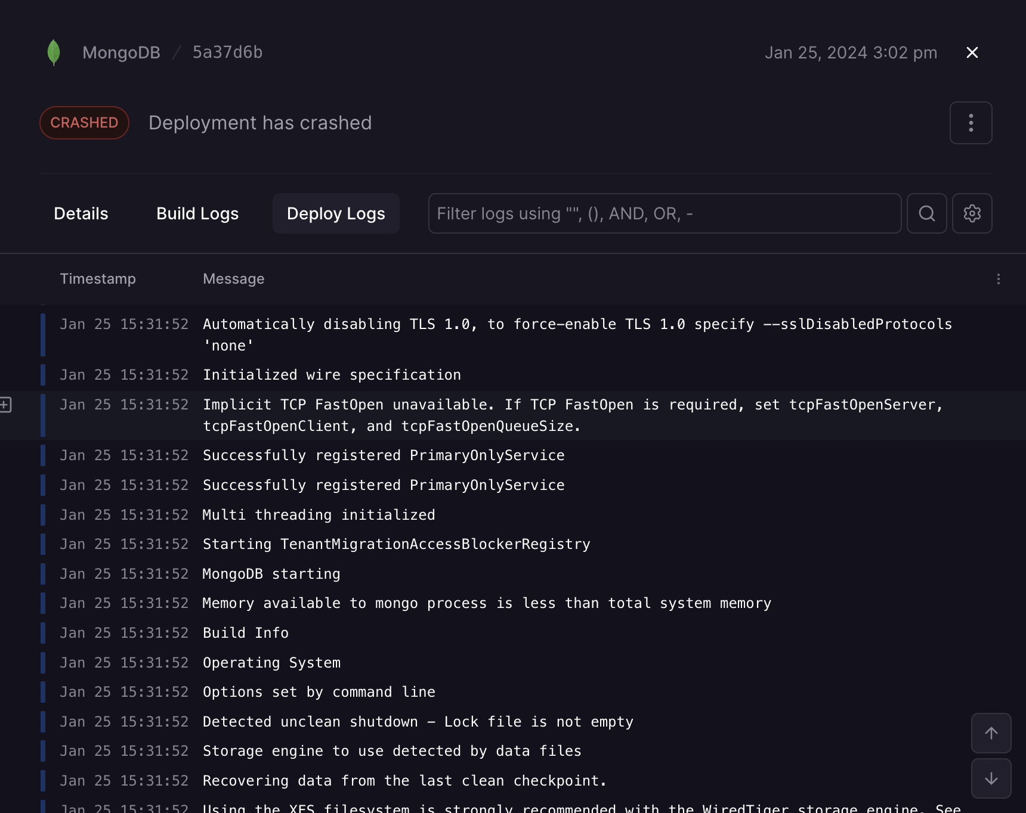This screenshot has width=1026, height=813.
Task: Click the CRASHED status badge
Action: (84, 123)
